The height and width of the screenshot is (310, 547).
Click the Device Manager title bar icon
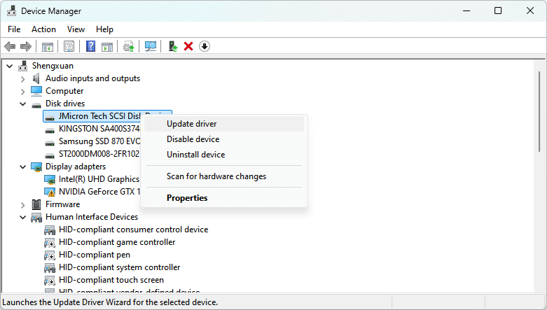click(11, 10)
